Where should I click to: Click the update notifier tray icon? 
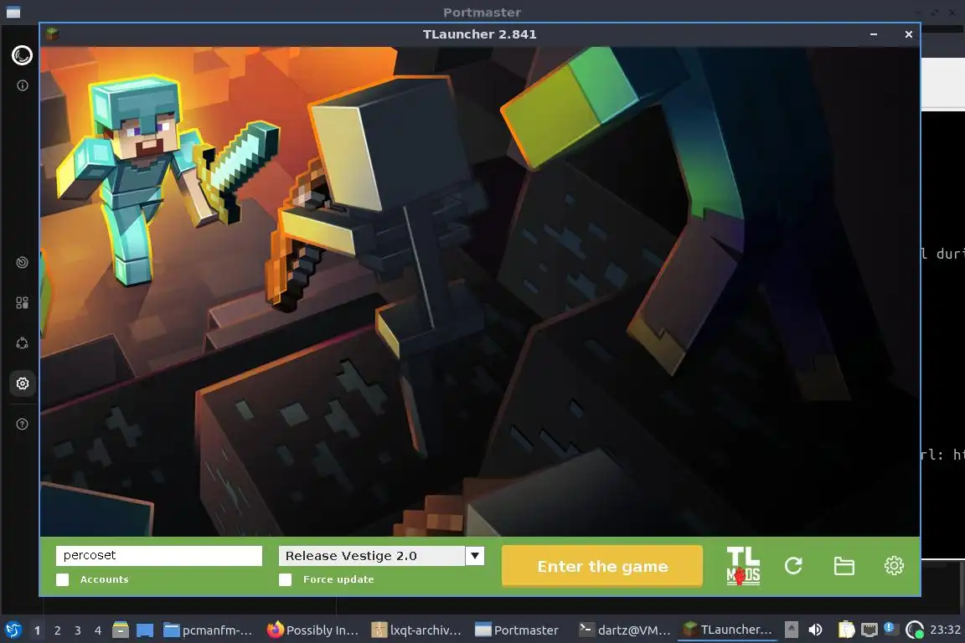[890, 628]
